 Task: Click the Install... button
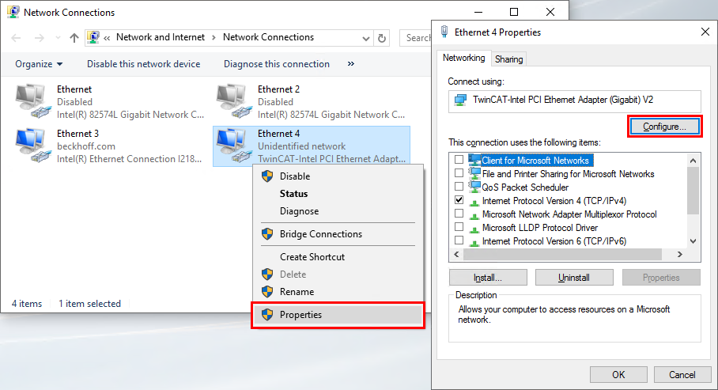point(488,278)
